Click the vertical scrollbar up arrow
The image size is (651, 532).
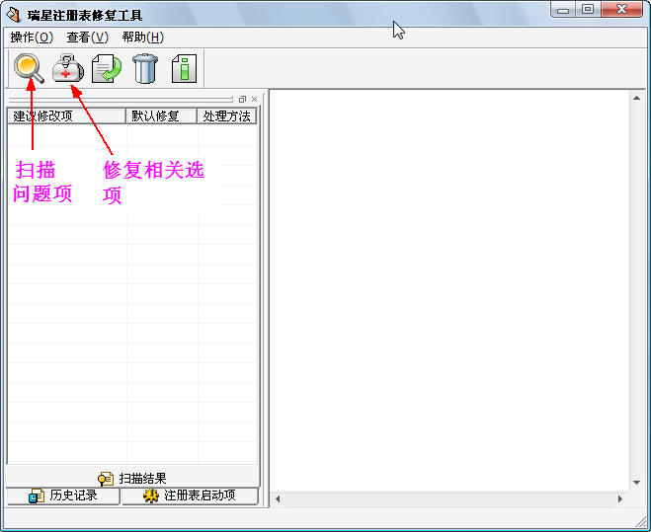tap(636, 99)
